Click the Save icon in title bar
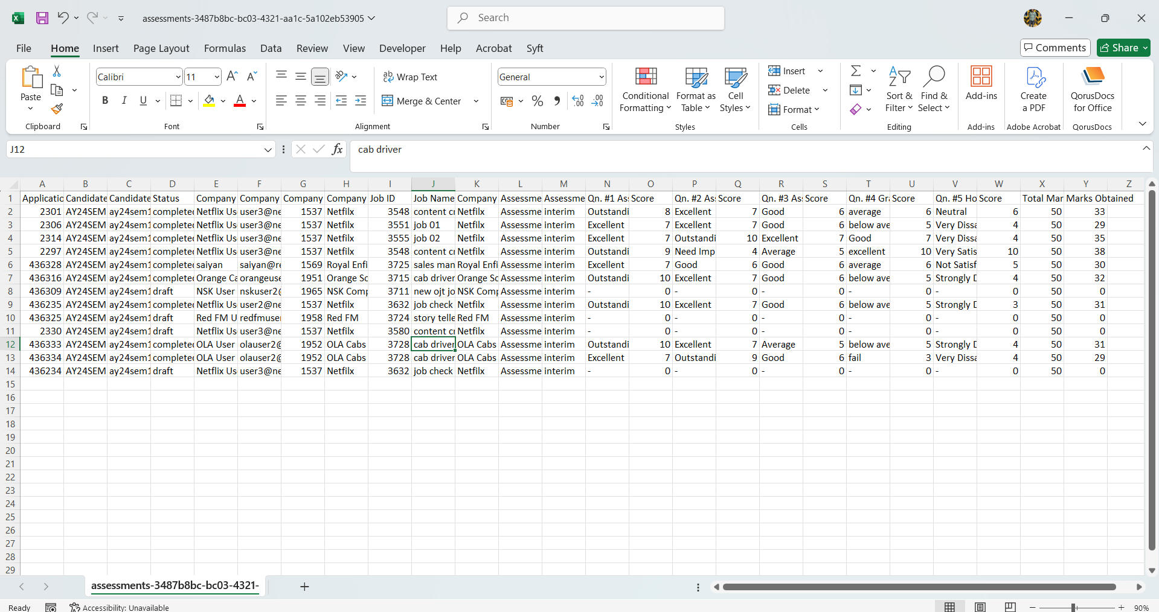The height and width of the screenshot is (612, 1159). (42, 18)
